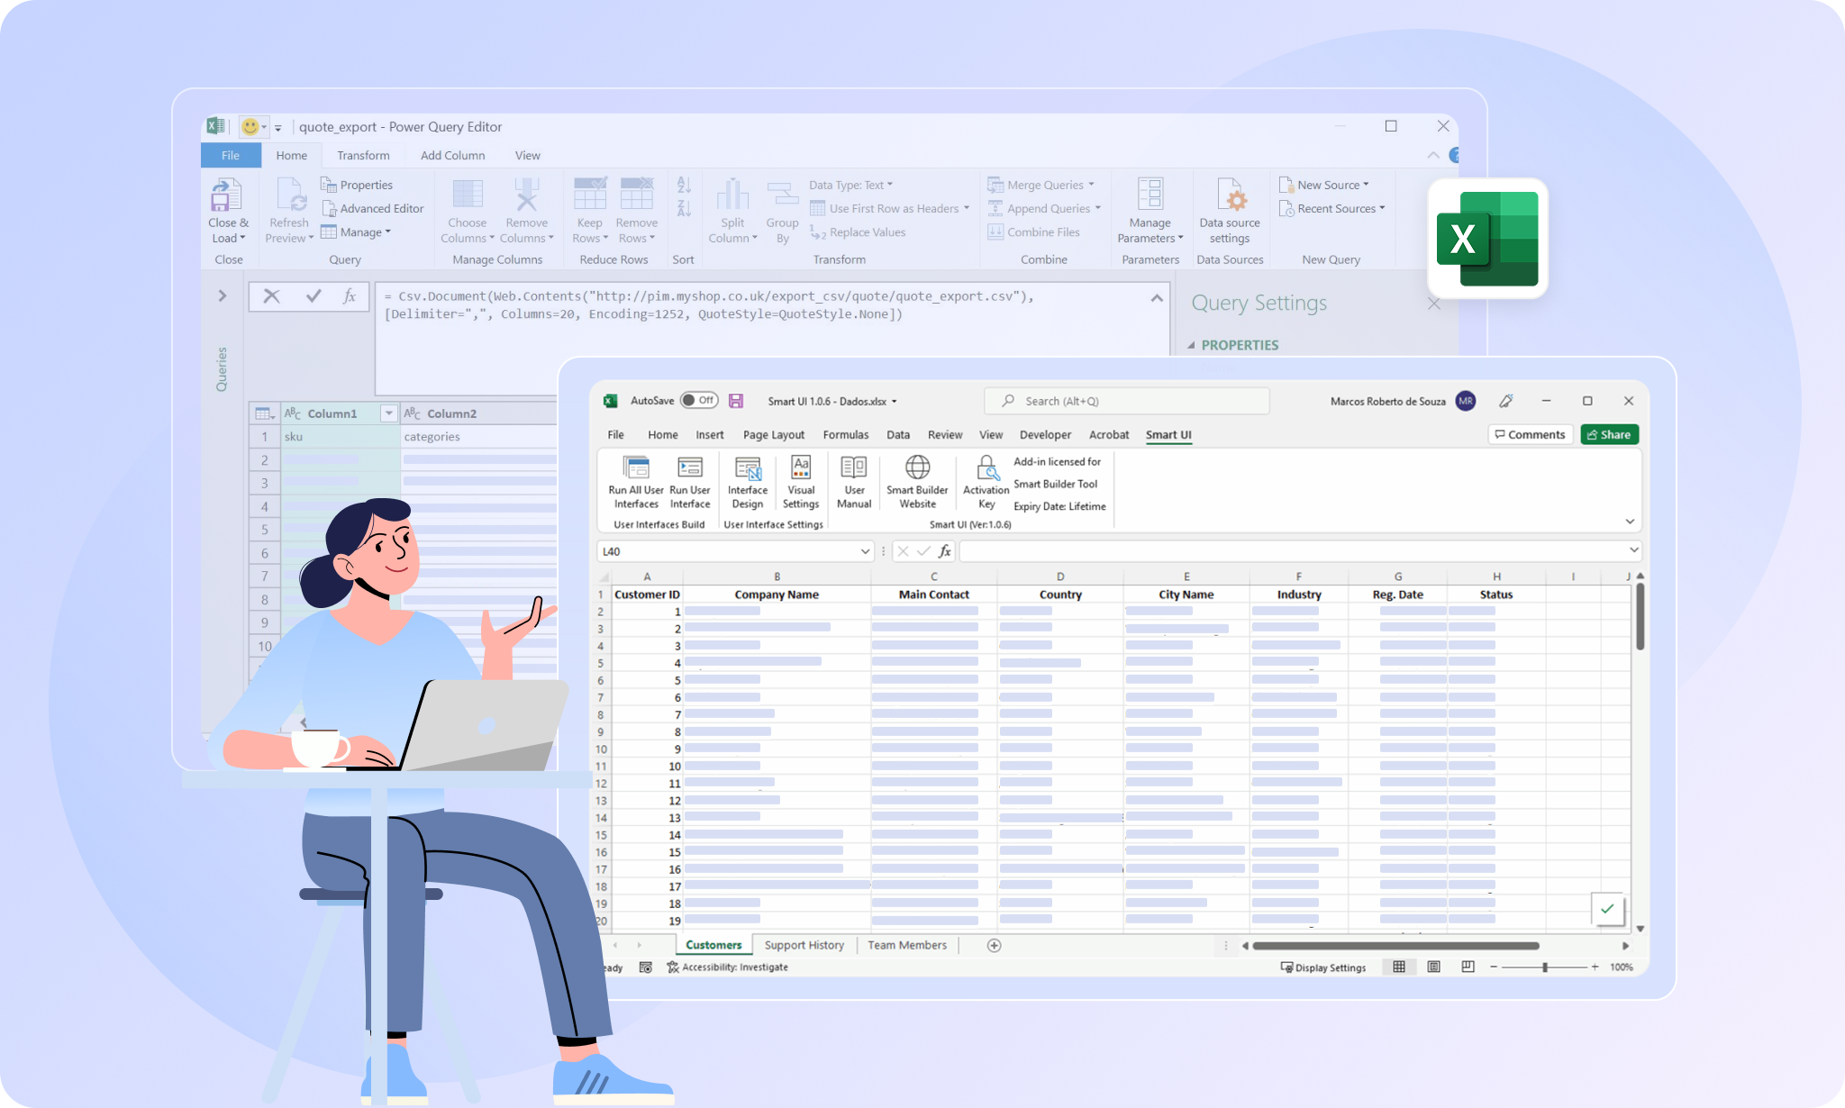The image size is (1845, 1108).
Task: Open the Developer tab in Excel
Action: pos(1045,434)
